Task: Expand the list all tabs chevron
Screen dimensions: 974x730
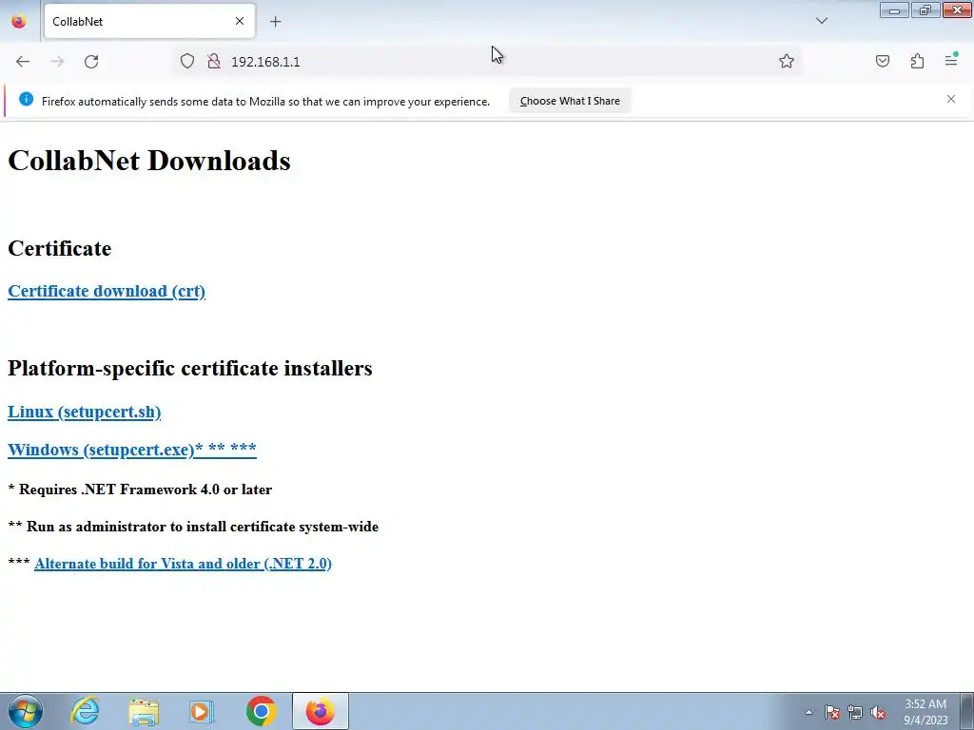Action: pos(821,21)
